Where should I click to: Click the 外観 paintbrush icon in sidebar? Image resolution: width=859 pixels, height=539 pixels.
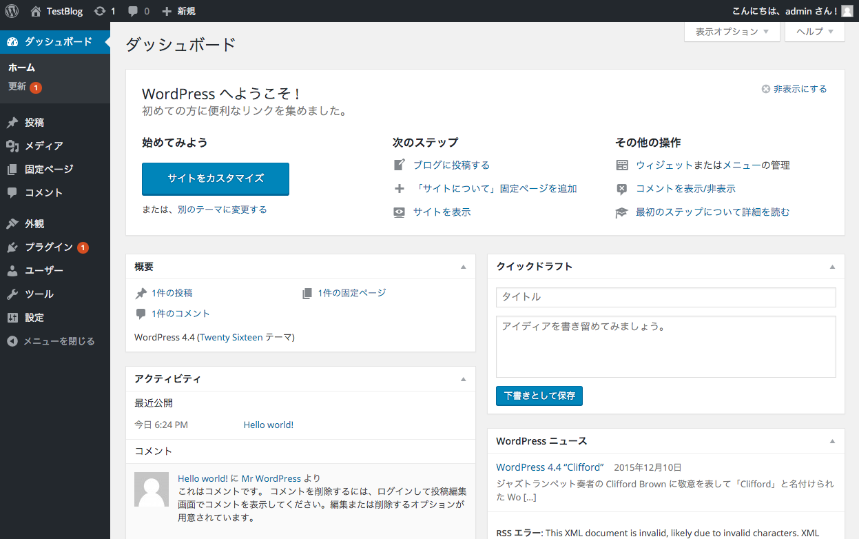coord(12,224)
